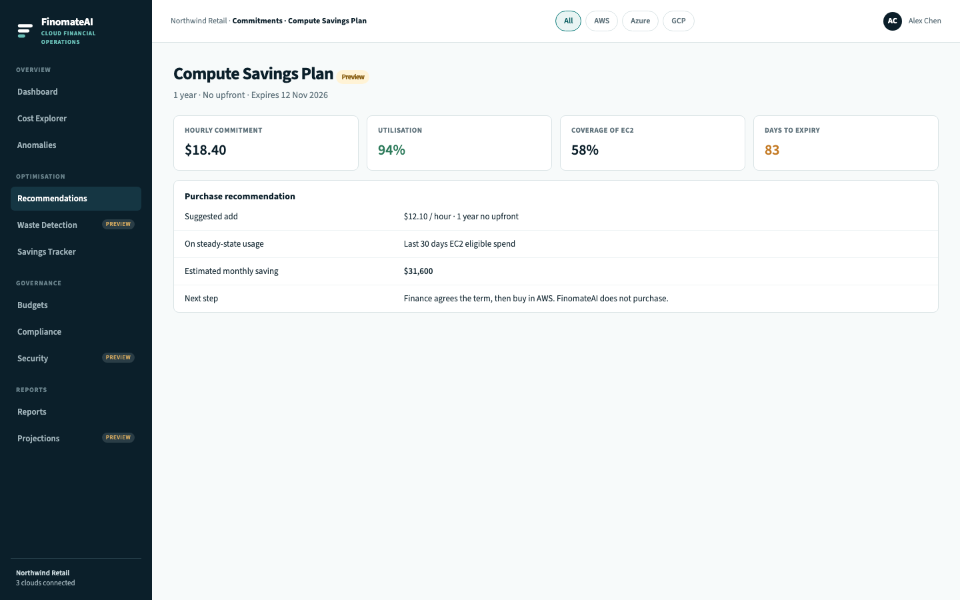Click the Alex Chen user name
This screenshot has height=600, width=960.
click(925, 21)
